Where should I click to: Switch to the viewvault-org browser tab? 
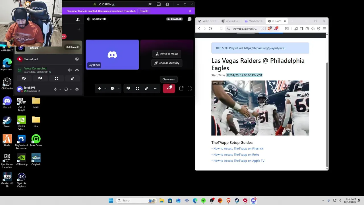231,21
